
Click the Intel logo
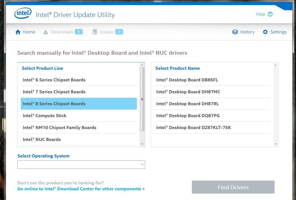coord(23,13)
